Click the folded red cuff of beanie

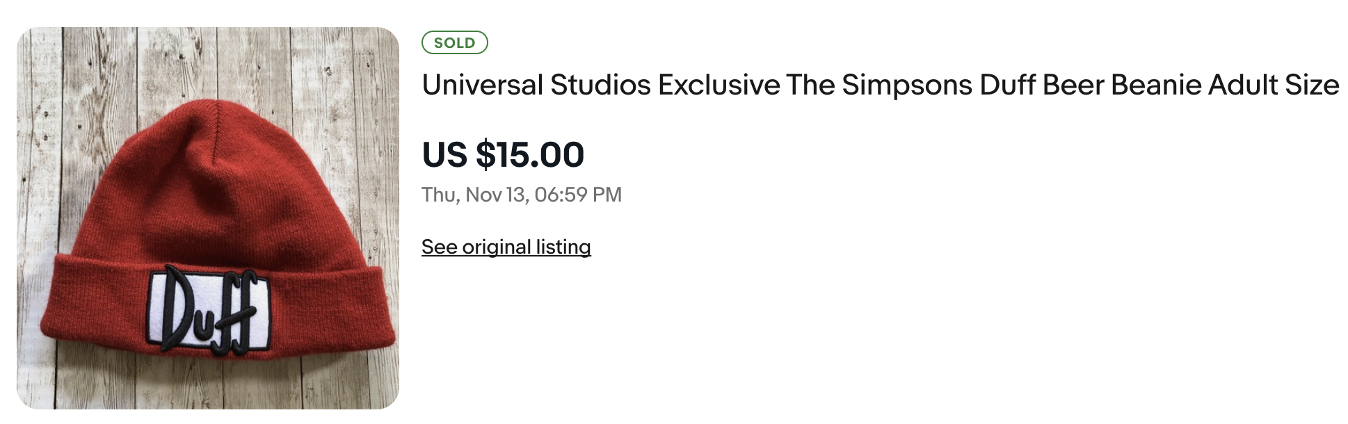(327, 306)
